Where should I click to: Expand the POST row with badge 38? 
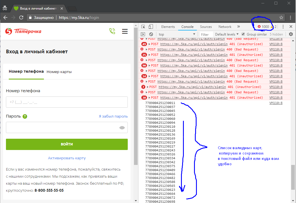149,98
